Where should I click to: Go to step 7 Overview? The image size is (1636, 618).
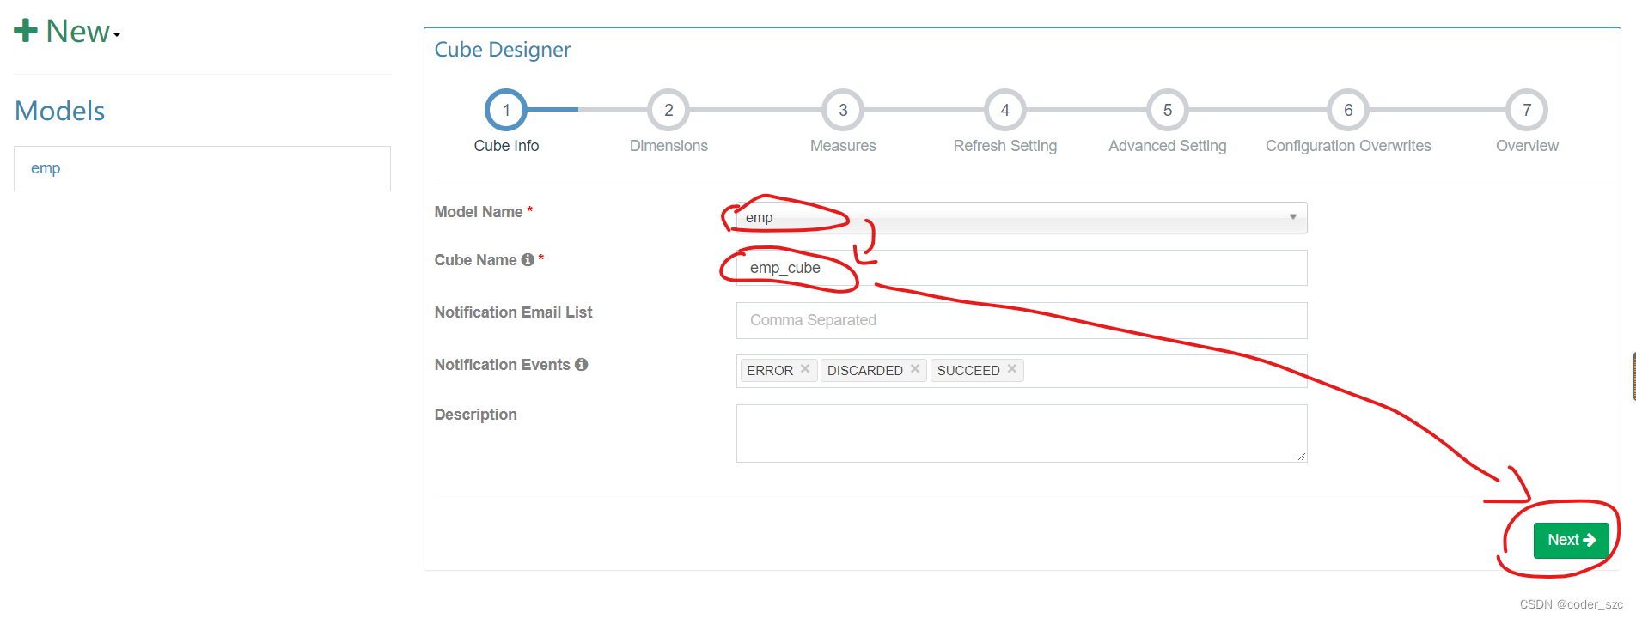click(1527, 110)
